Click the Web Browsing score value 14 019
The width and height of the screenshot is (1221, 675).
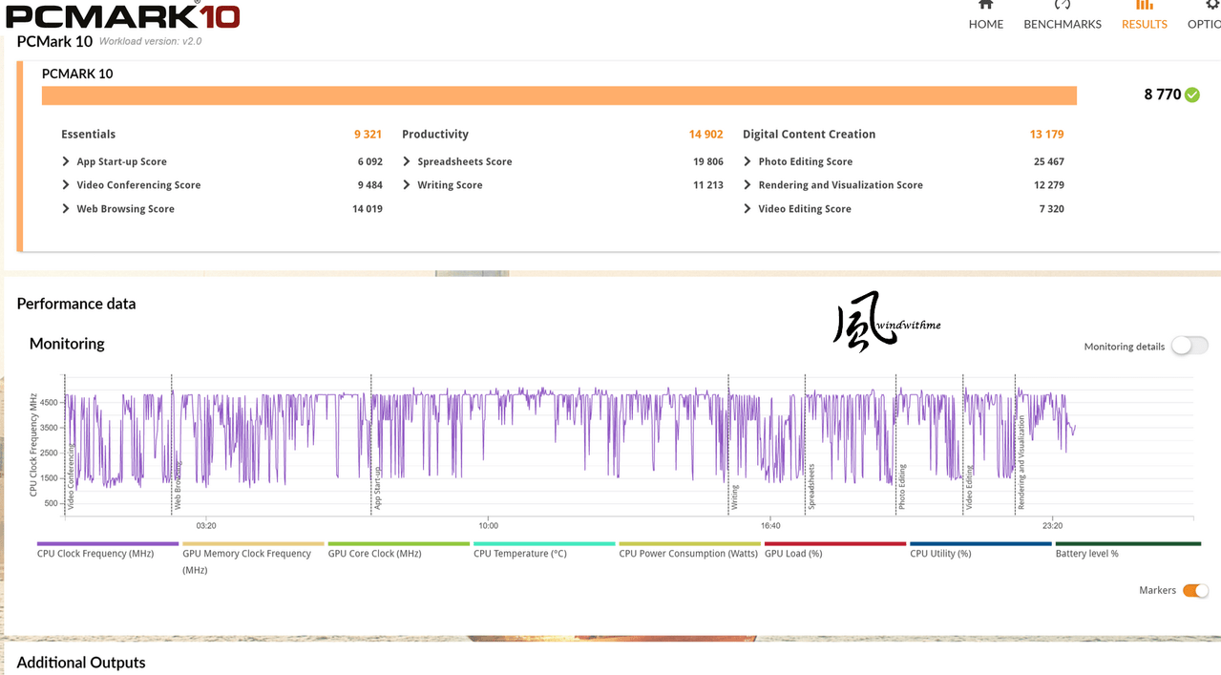click(368, 208)
